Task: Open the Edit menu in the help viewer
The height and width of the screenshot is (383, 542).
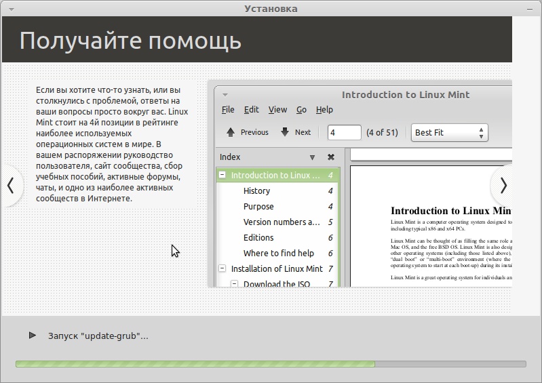Action: pos(251,110)
